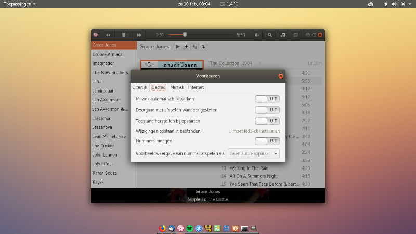Switch to the Uiterlijk tab

coord(140,87)
